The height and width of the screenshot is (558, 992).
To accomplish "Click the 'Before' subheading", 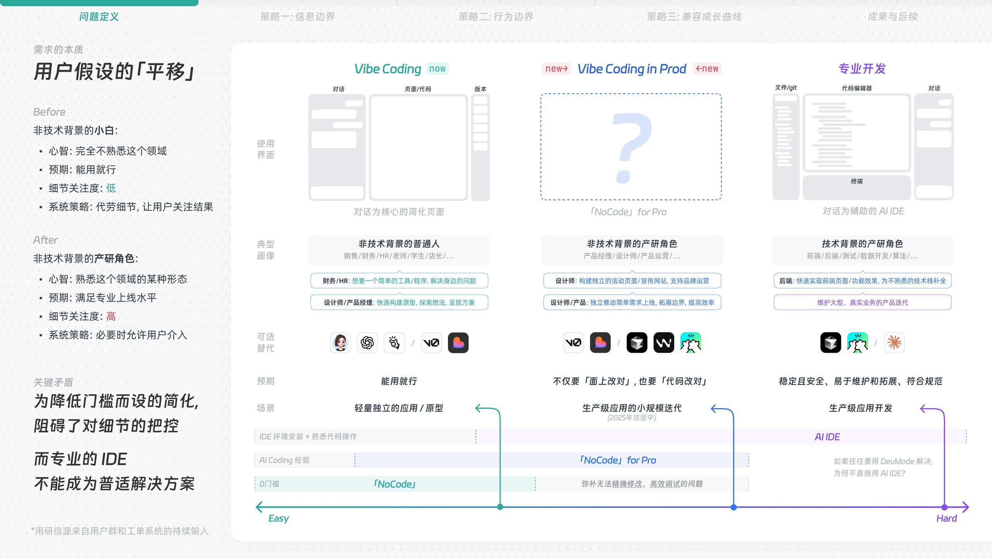I will 49,112.
